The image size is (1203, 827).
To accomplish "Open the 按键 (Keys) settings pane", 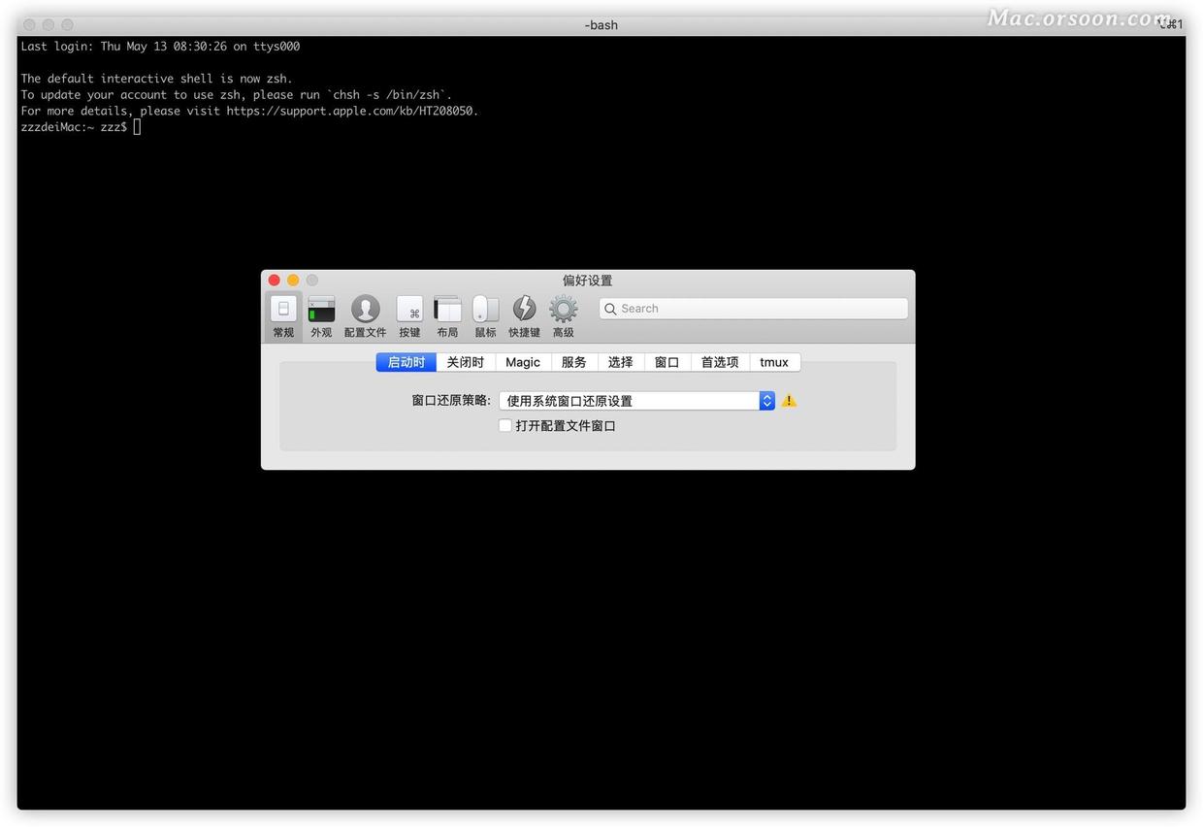I will pyautogui.click(x=409, y=313).
